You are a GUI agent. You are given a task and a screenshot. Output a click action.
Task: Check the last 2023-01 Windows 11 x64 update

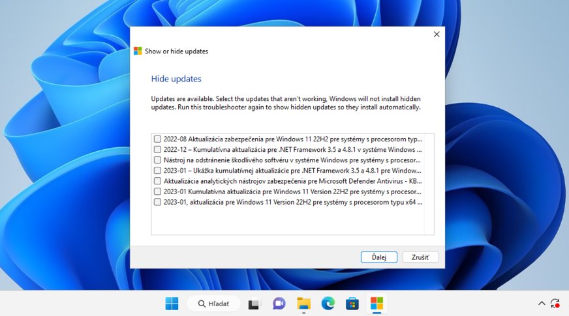click(157, 202)
